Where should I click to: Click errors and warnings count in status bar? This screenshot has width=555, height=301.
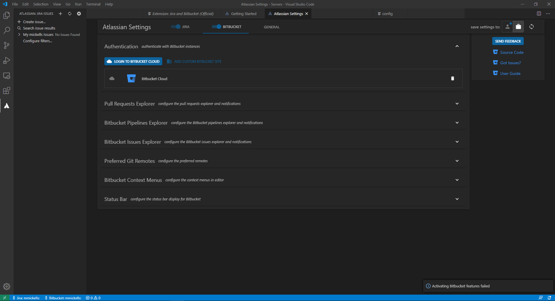[93, 298]
